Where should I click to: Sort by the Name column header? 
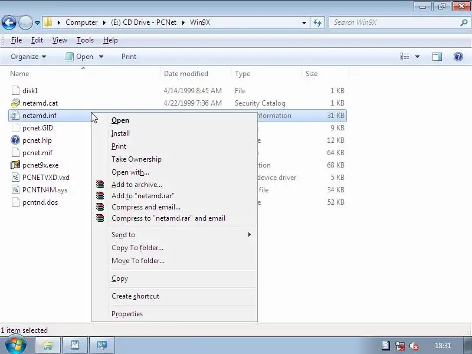[x=19, y=74]
